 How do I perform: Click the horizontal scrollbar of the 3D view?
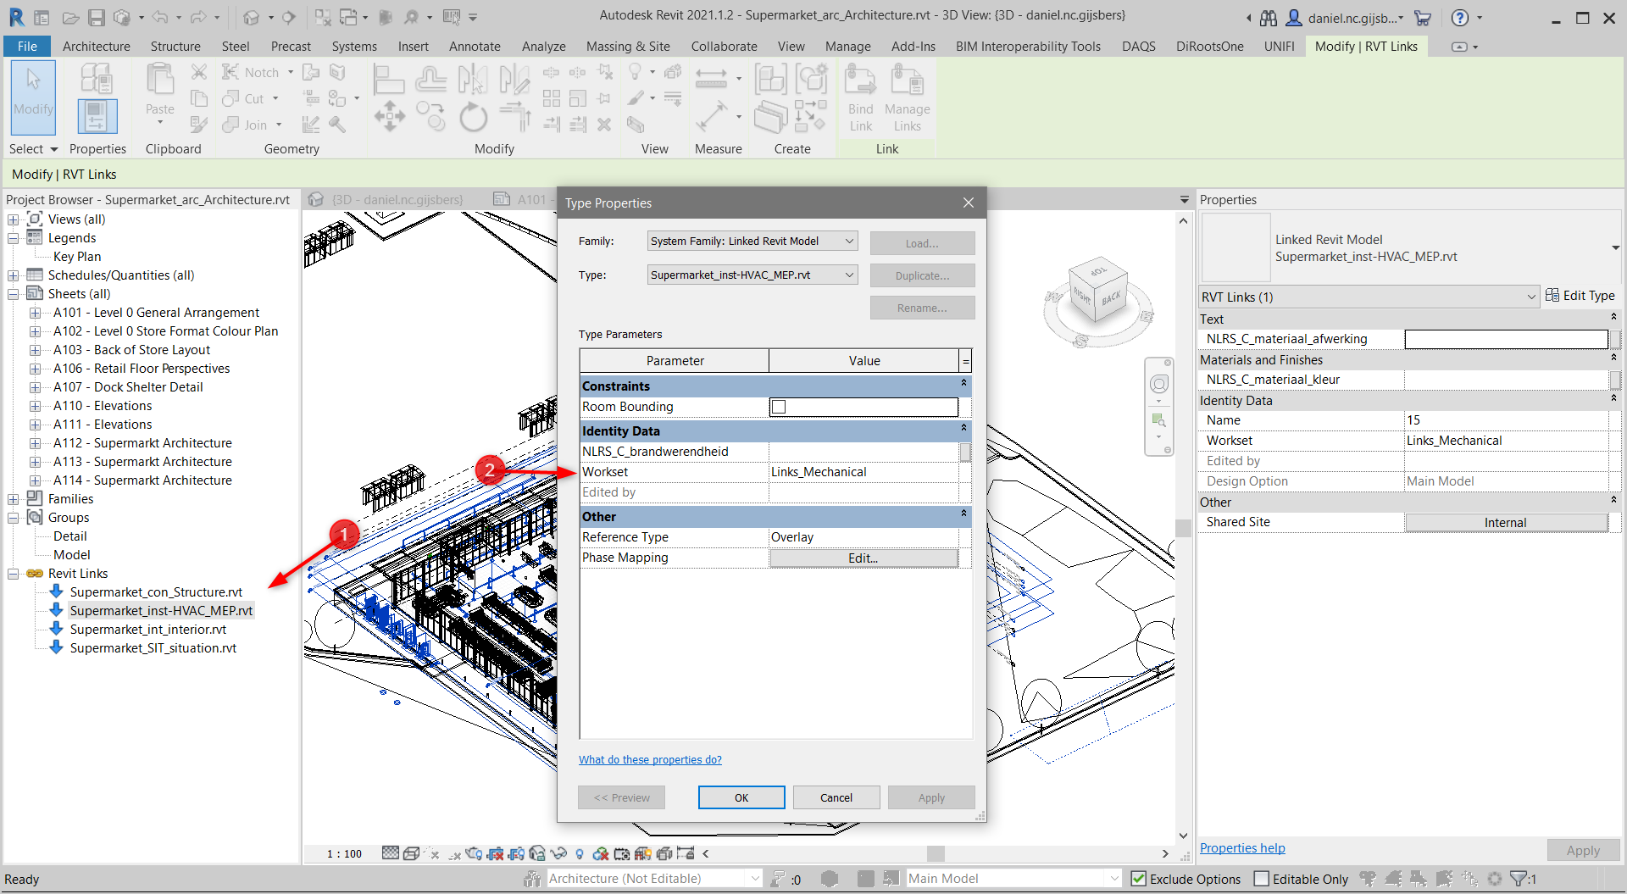[935, 853]
